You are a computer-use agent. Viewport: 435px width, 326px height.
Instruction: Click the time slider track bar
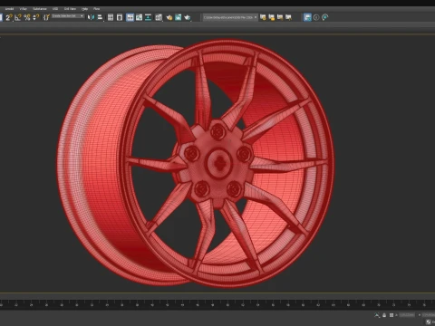217,304
